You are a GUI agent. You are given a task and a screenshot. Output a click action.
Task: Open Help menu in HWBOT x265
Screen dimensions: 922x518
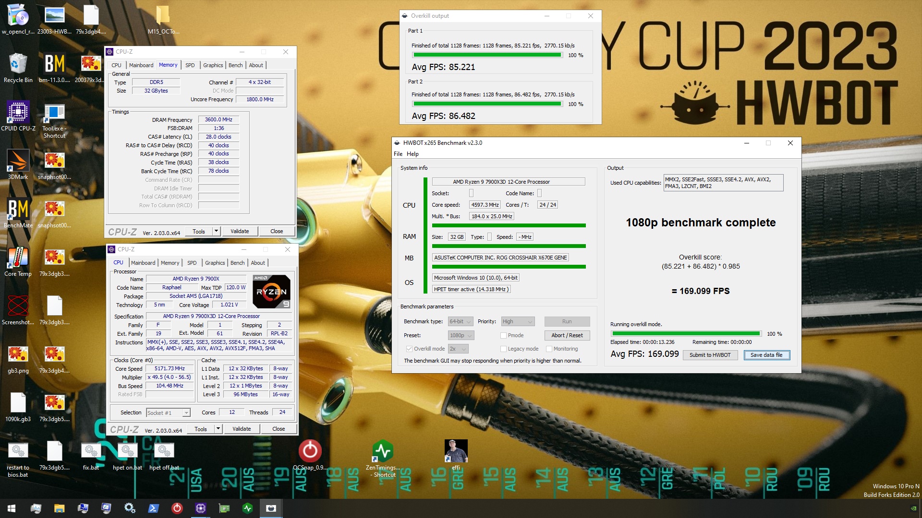tap(412, 154)
